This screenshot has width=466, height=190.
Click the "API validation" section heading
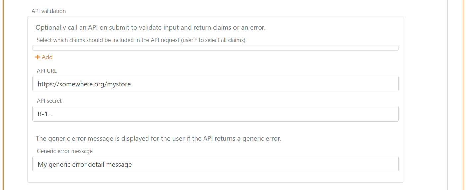(x=49, y=11)
